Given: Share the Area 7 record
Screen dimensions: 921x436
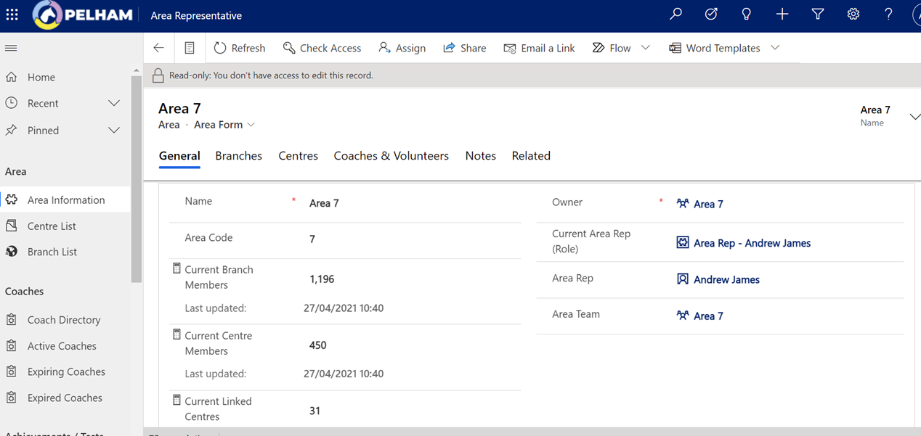Looking at the screenshot, I should [x=464, y=48].
